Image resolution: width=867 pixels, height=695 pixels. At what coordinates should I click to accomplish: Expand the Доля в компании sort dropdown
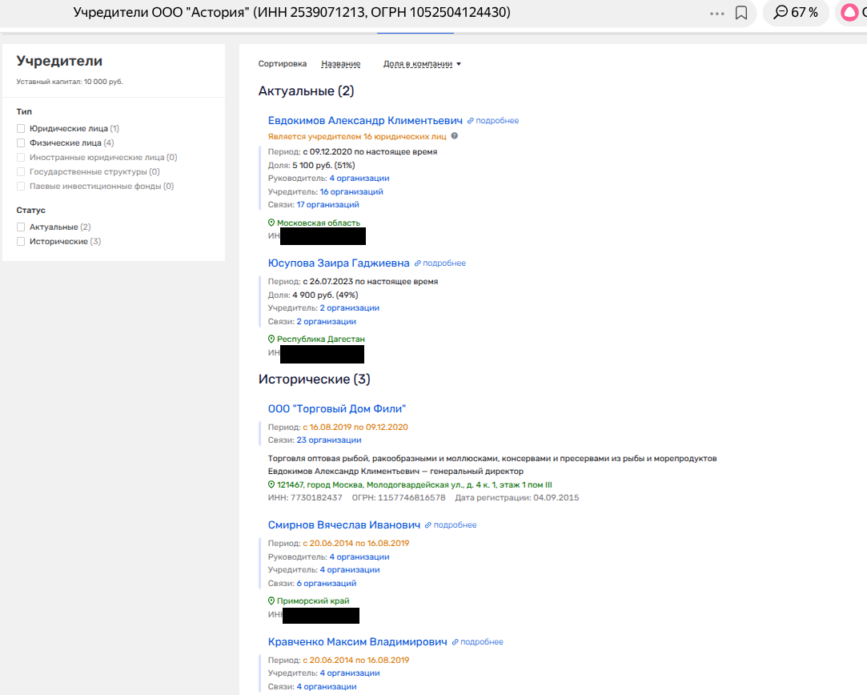[x=422, y=64]
